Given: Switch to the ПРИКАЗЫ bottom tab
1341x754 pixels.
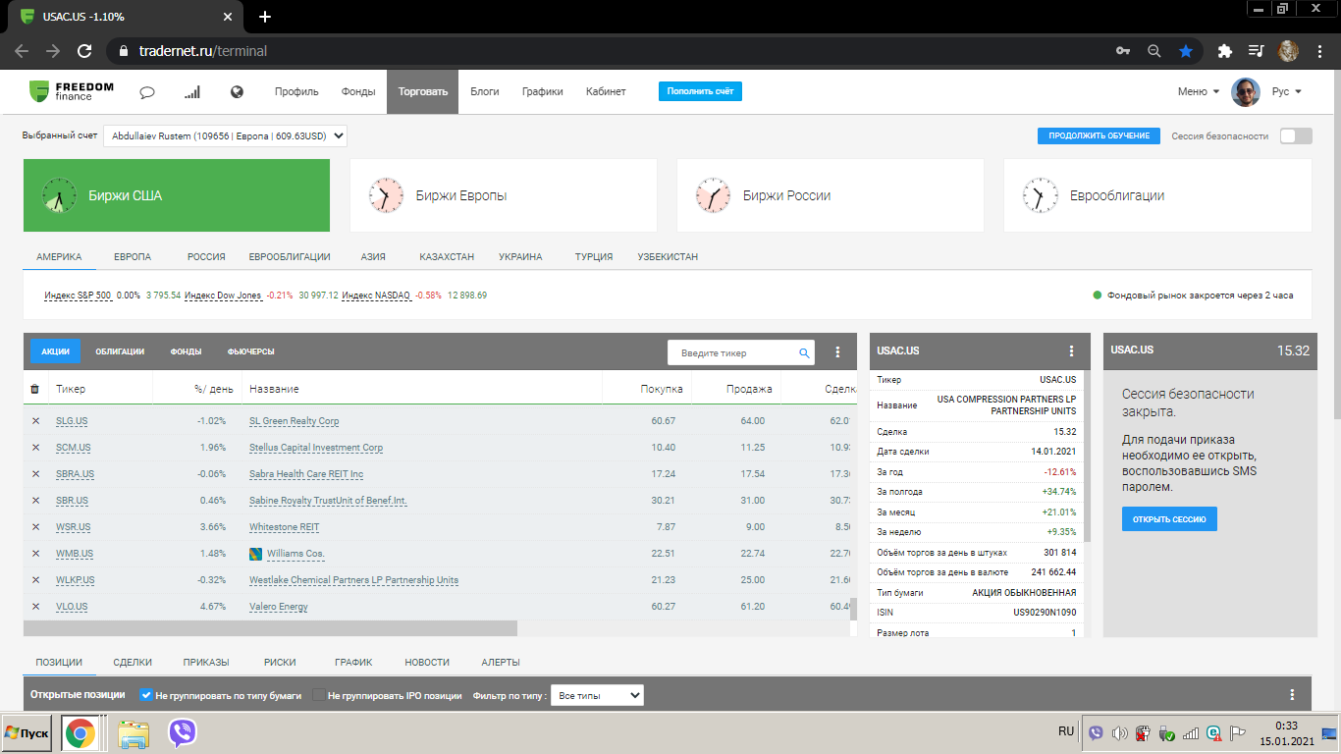Looking at the screenshot, I should tap(206, 662).
